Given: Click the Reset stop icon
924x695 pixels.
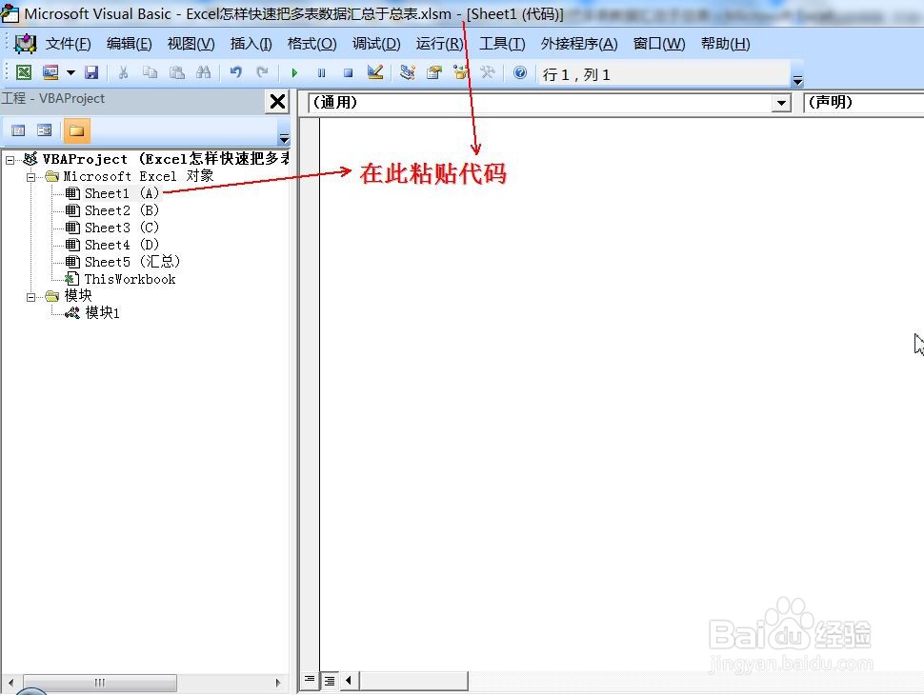Looking at the screenshot, I should pos(349,73).
